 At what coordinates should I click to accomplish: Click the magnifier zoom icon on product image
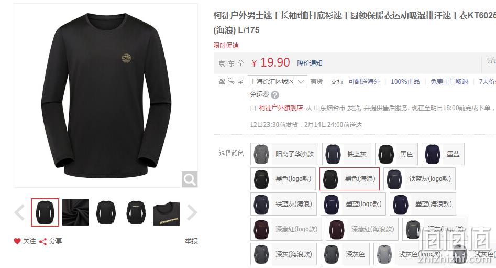point(190,179)
